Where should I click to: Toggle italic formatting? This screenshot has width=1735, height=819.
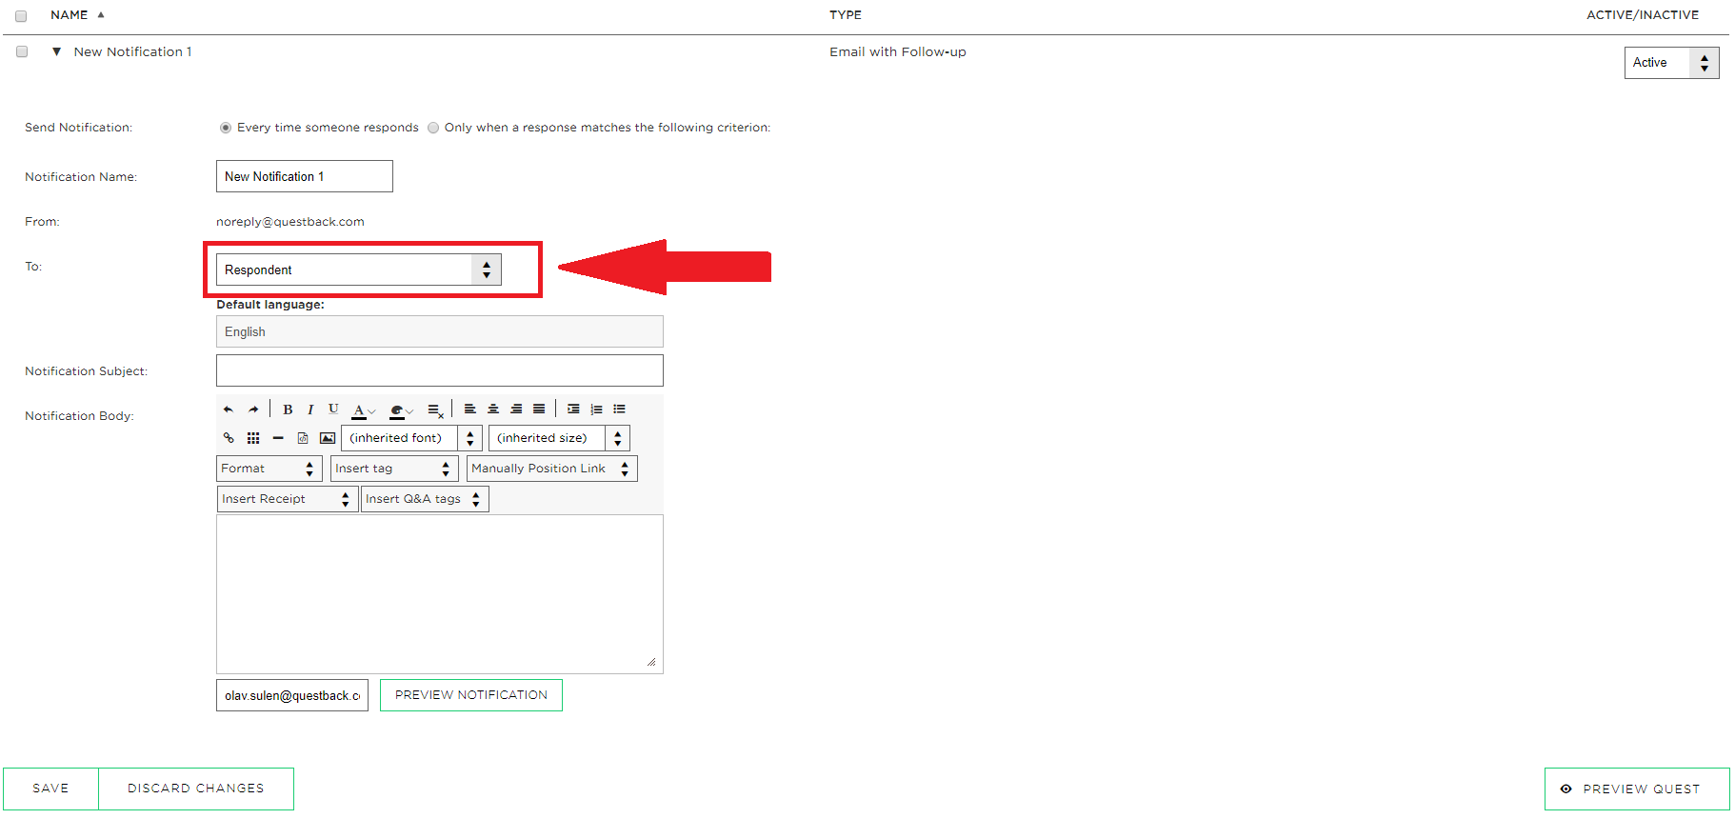point(310,409)
